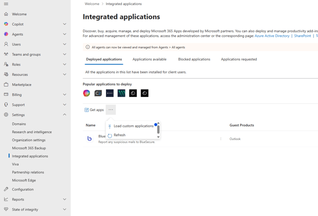Open Partnership relations settings
This screenshot has width=318, height=216.
28,172
